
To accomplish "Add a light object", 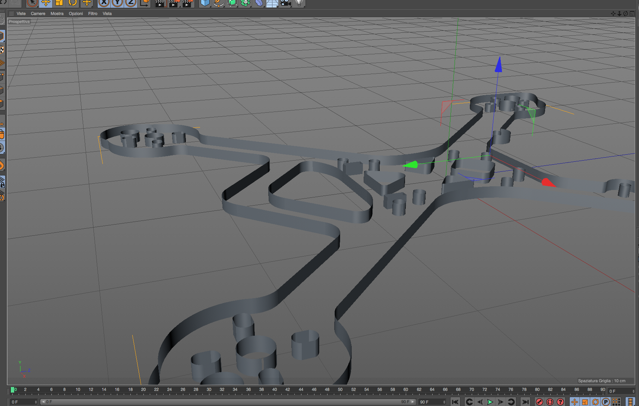I will click(x=299, y=3).
